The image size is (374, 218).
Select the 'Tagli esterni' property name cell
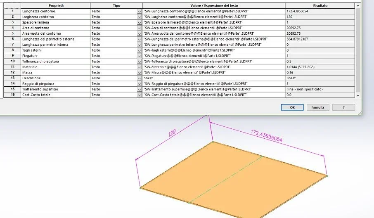point(56,50)
